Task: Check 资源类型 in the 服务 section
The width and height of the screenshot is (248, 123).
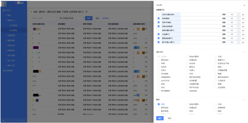Action: click(x=216, y=108)
